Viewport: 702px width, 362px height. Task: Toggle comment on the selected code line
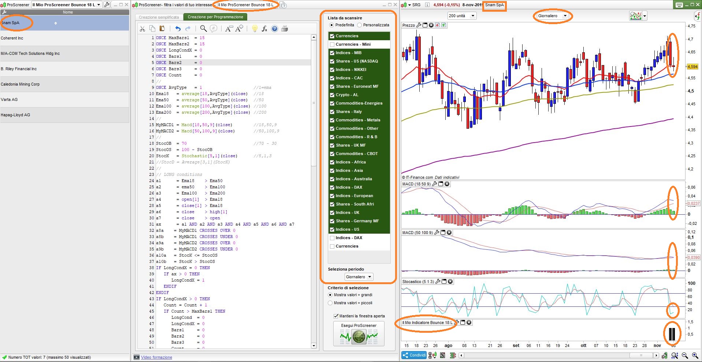[x=213, y=29]
